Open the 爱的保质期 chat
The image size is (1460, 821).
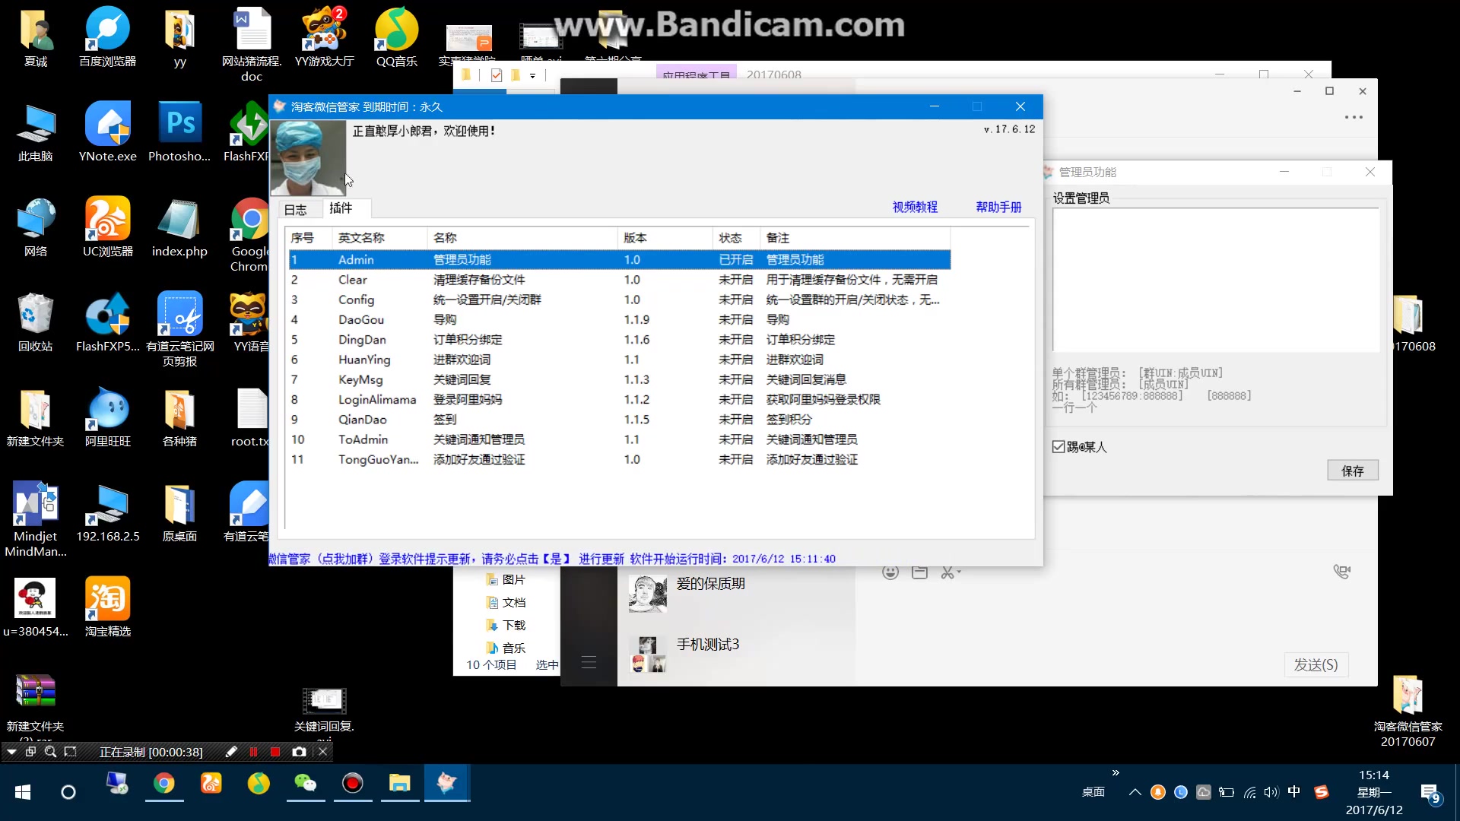tap(710, 584)
